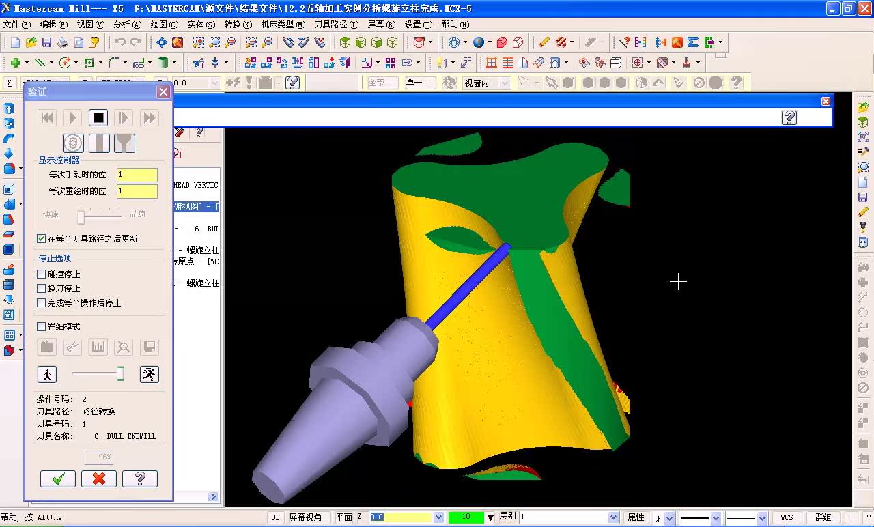Click the green cylinder solid icon
This screenshot has width=874, height=527.
(x=163, y=63)
